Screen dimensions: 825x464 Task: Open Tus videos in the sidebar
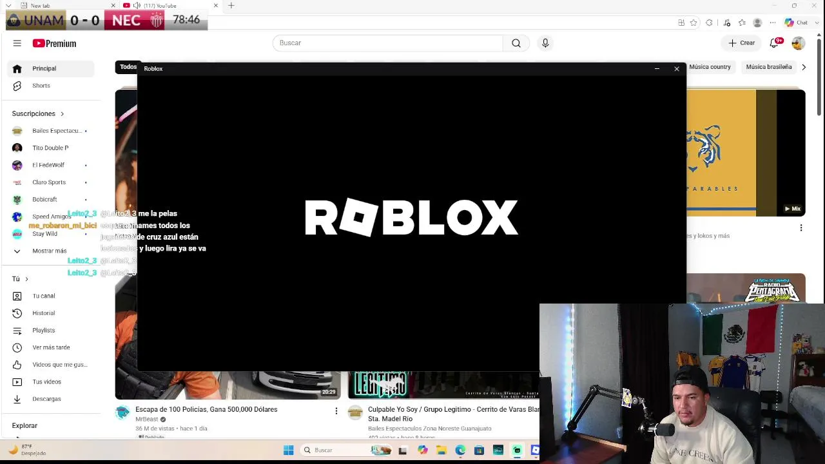[48, 382]
